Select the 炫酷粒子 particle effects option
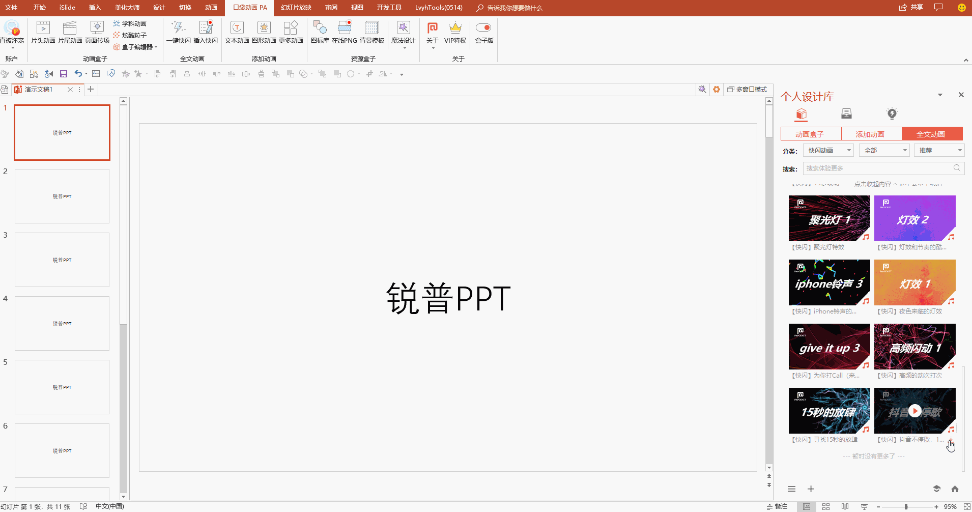Screen dimensions: 972x512 coord(130,35)
